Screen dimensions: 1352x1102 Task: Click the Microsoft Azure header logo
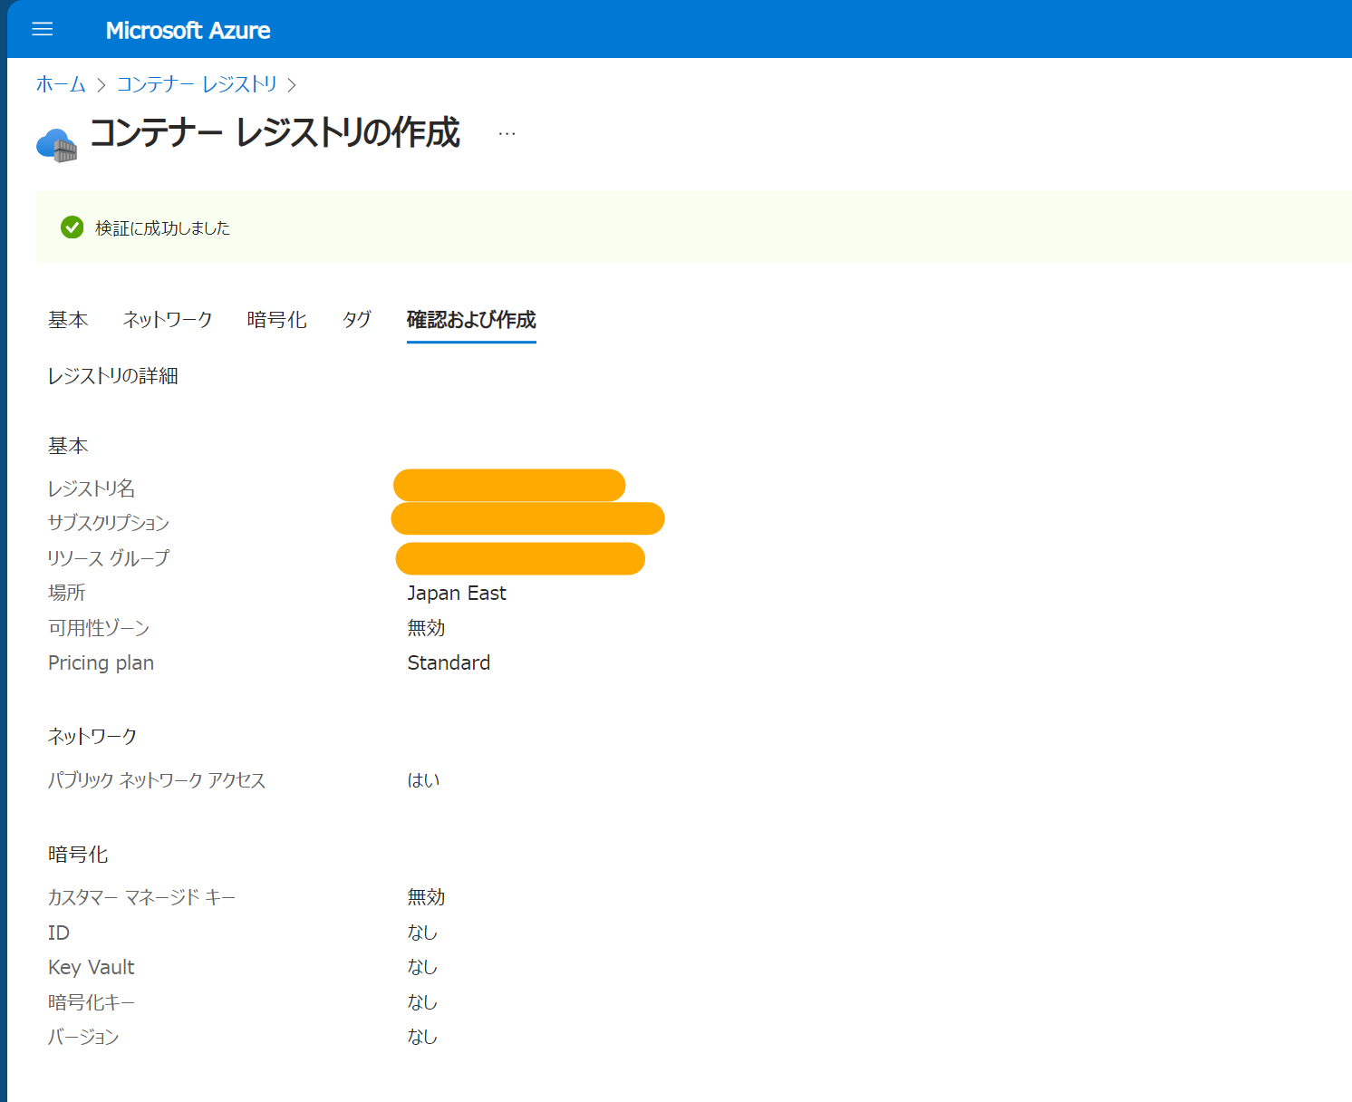188,29
